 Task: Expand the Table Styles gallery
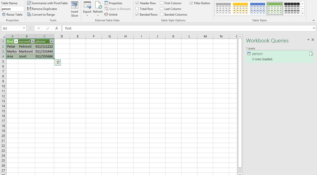pyautogui.click(x=303, y=14)
